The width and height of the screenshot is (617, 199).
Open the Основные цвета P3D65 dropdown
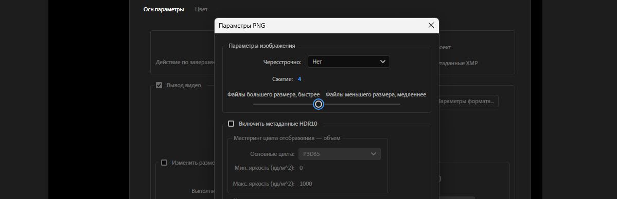[x=340, y=154]
